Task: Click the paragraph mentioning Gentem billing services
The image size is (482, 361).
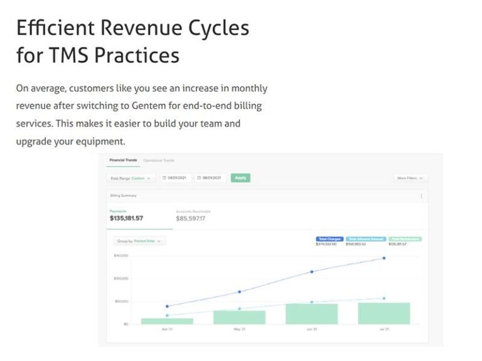Action: 142,115
